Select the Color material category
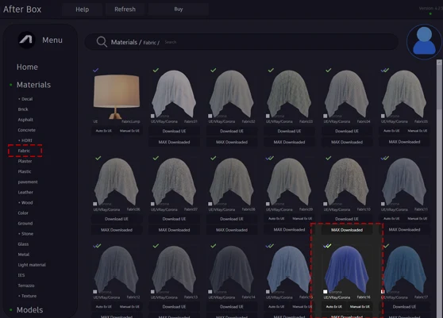 pos(23,213)
